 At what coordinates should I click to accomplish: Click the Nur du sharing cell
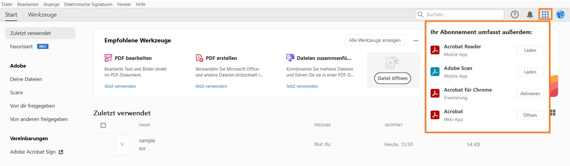coord(322,144)
